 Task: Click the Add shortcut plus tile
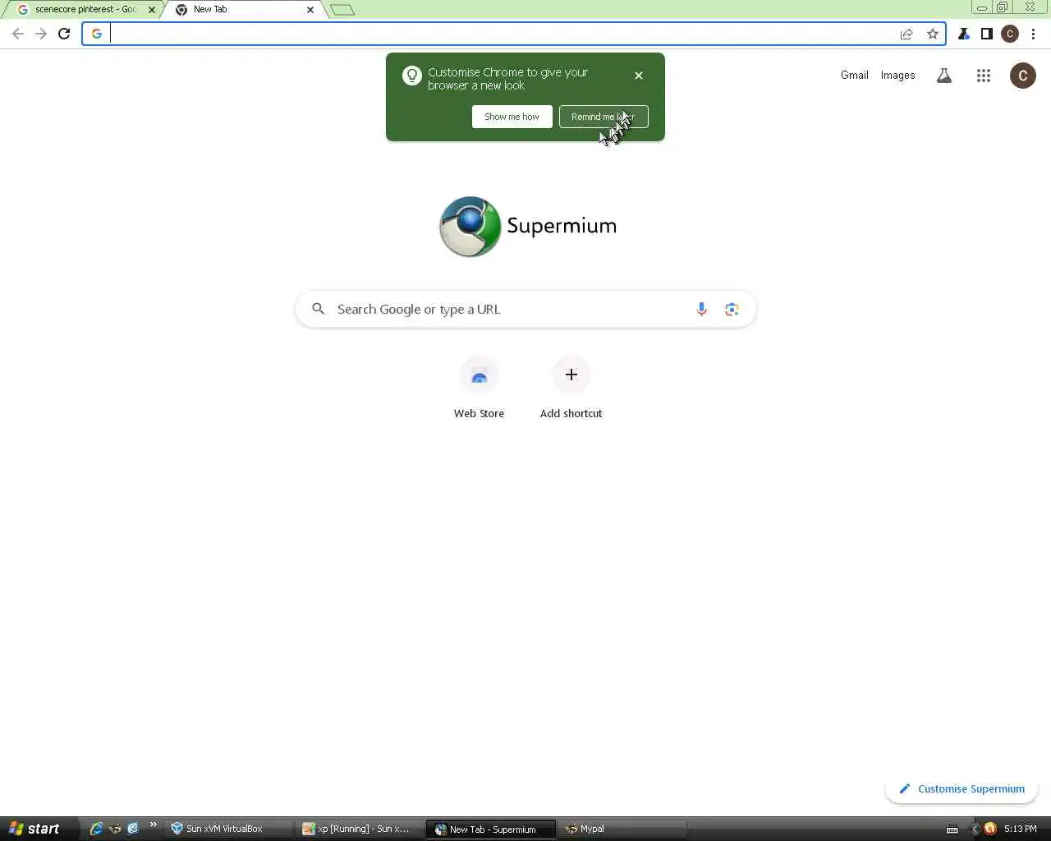571,388
